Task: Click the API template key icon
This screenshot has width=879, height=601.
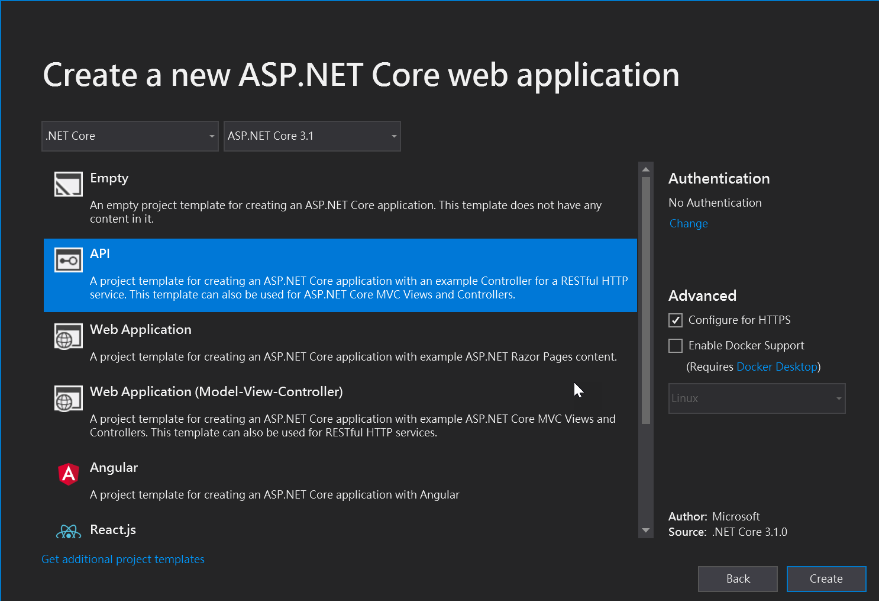Action: pos(68,259)
